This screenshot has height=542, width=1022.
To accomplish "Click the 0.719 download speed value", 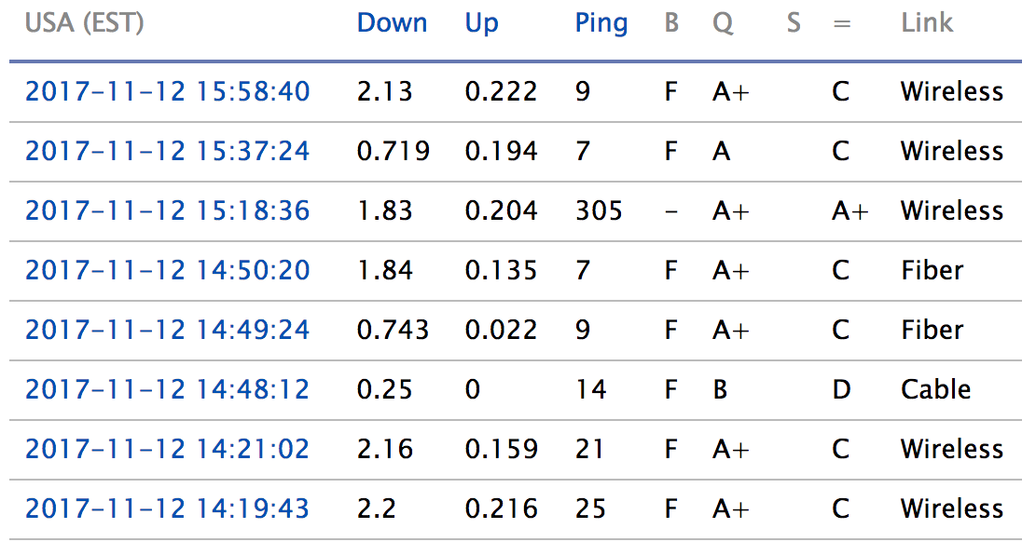I will click(x=393, y=151).
